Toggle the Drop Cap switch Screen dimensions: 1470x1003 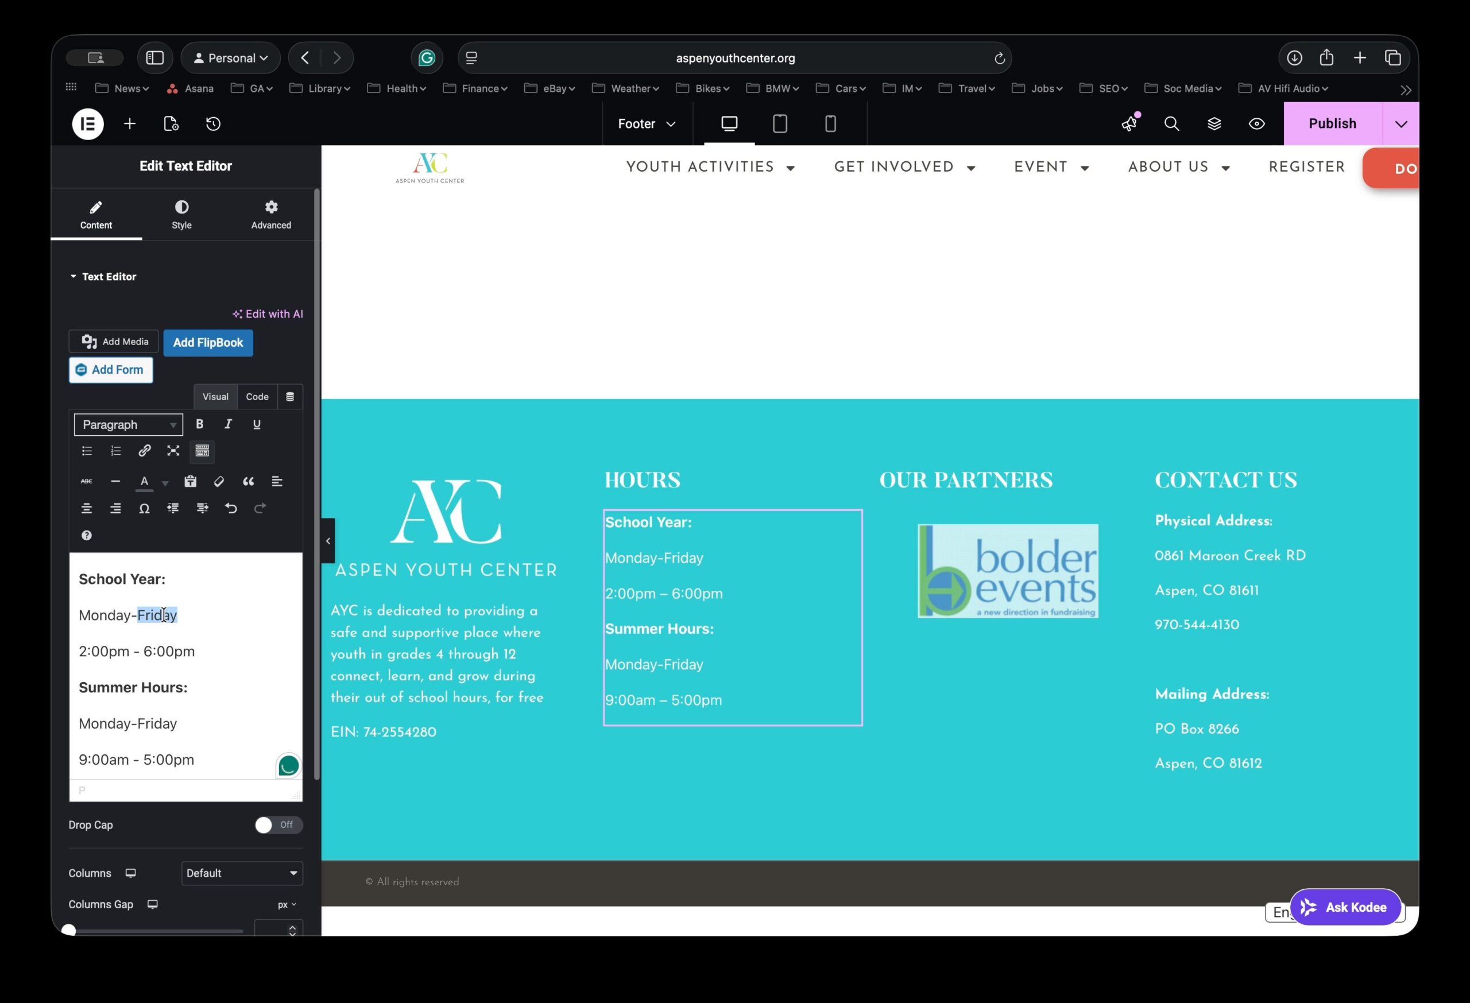278,824
